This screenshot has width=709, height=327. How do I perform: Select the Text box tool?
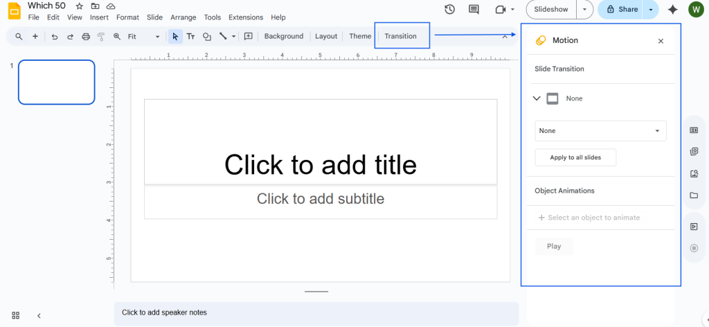190,37
